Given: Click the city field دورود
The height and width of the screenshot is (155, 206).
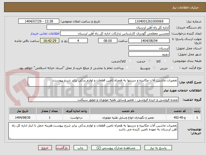Looking at the screenshot, I should tap(149, 54).
